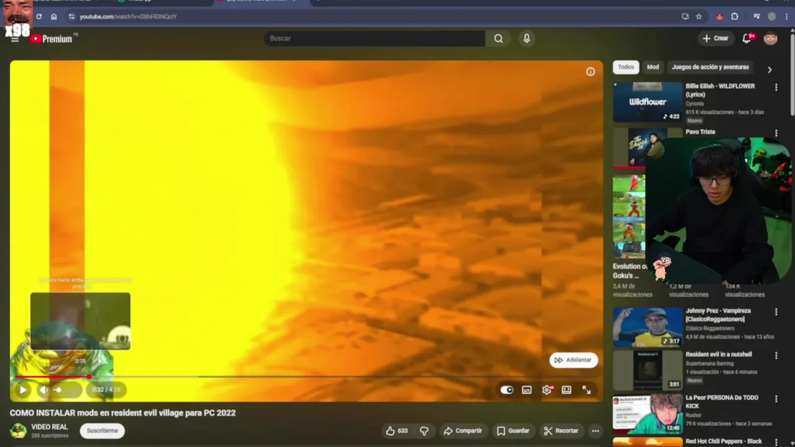The height and width of the screenshot is (447, 795).
Task: Subscribe using the Suscribirme button
Action: 102,431
